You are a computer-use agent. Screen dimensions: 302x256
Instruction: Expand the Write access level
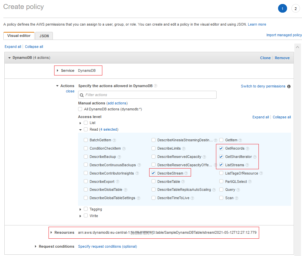point(80,216)
